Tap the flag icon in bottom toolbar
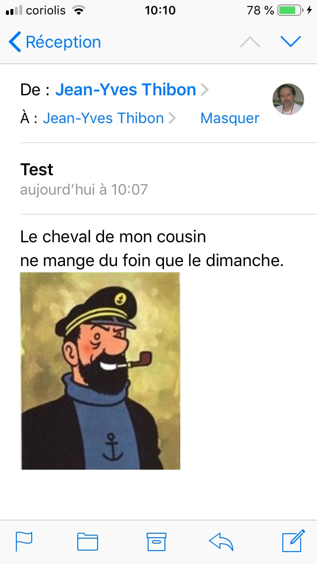The image size is (317, 564). click(x=24, y=541)
